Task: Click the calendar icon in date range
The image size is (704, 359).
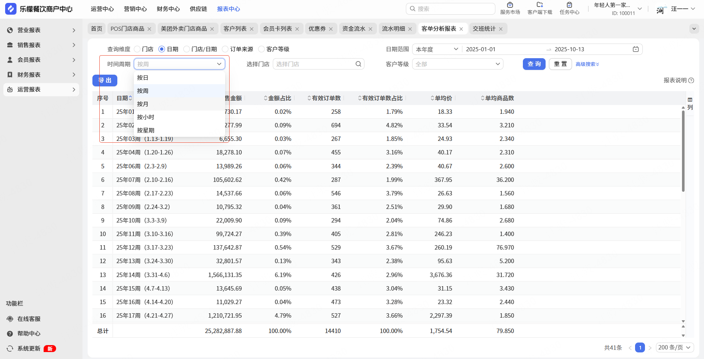Action: point(635,49)
